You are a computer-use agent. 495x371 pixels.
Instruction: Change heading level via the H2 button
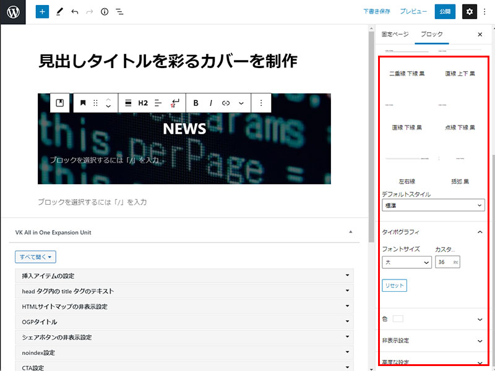click(143, 103)
